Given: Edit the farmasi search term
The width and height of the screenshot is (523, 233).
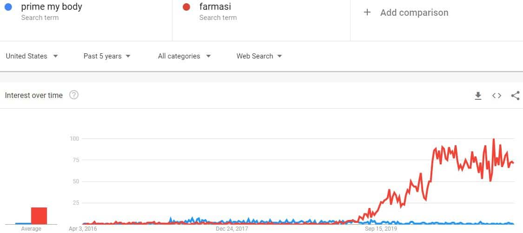Looking at the screenshot, I should 215,6.
